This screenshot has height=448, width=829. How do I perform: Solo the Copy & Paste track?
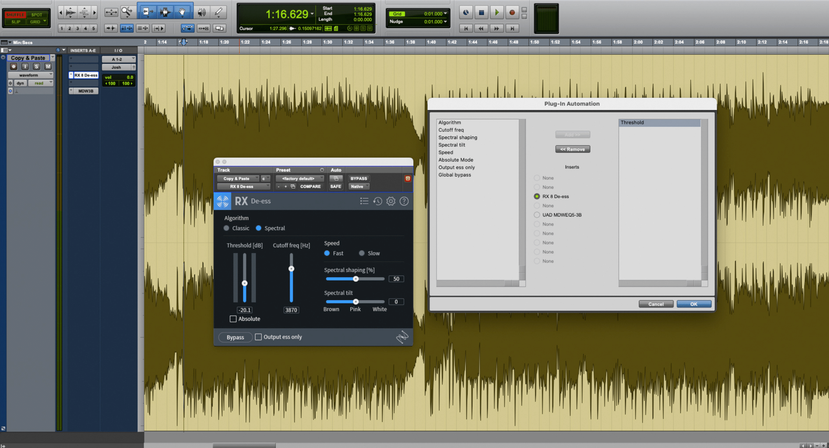36,67
